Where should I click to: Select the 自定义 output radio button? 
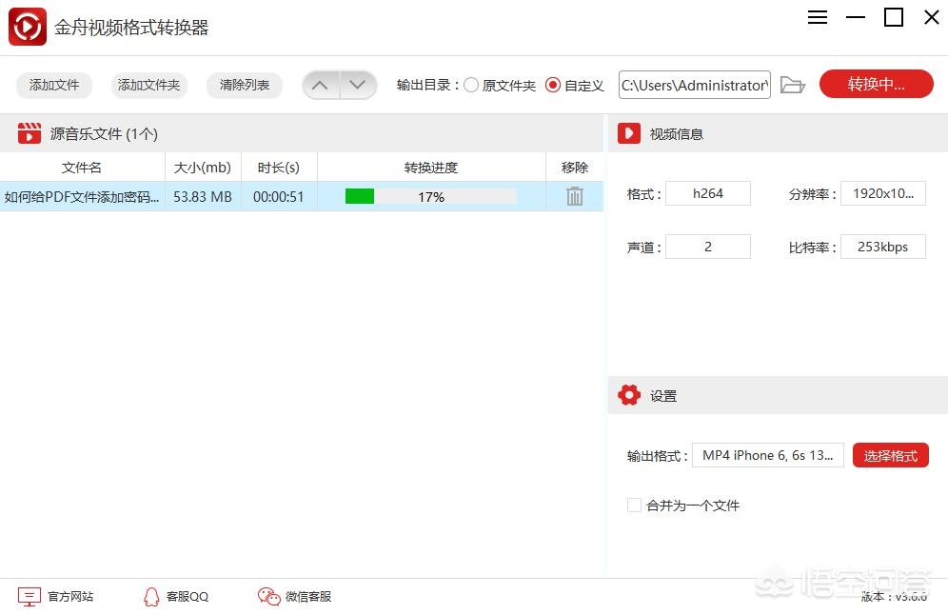(553, 86)
